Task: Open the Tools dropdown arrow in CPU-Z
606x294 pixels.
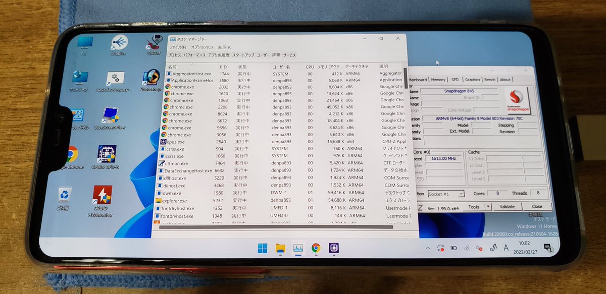Action: pyautogui.click(x=488, y=206)
